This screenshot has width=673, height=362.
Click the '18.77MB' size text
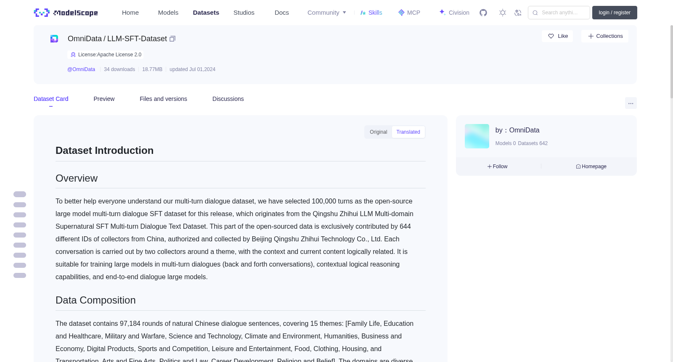[152, 69]
